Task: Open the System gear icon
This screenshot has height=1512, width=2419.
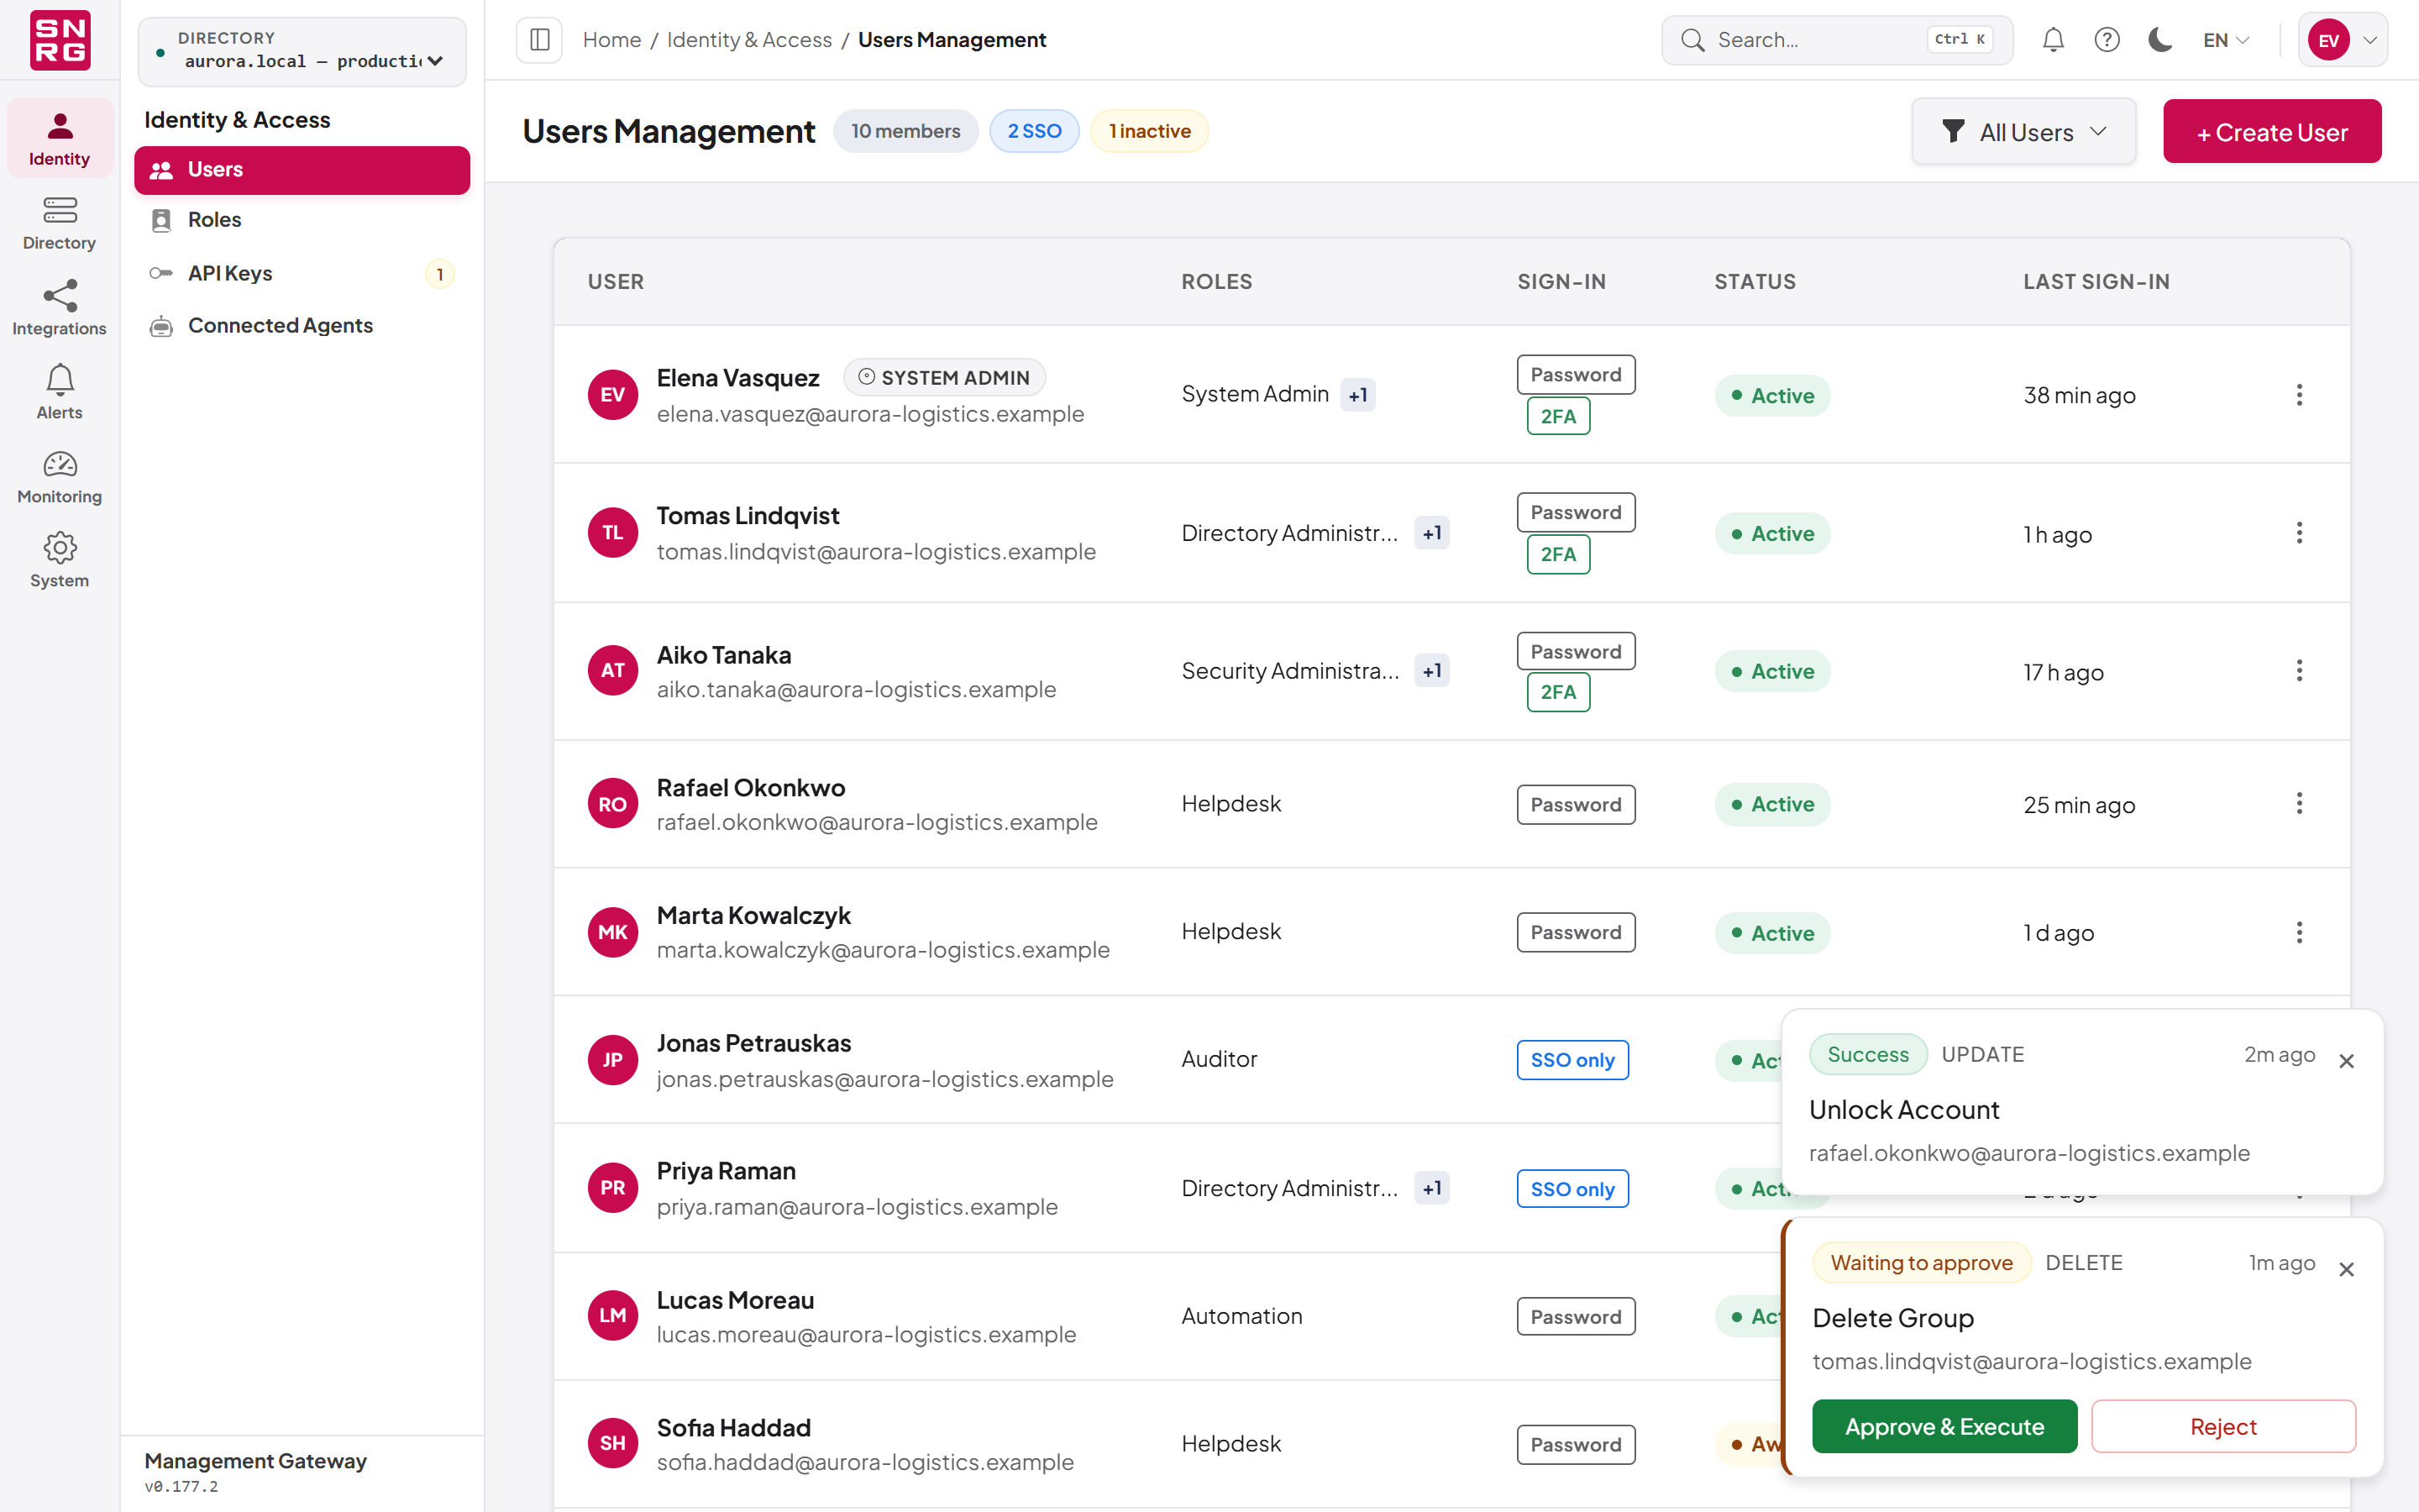Action: 59,548
